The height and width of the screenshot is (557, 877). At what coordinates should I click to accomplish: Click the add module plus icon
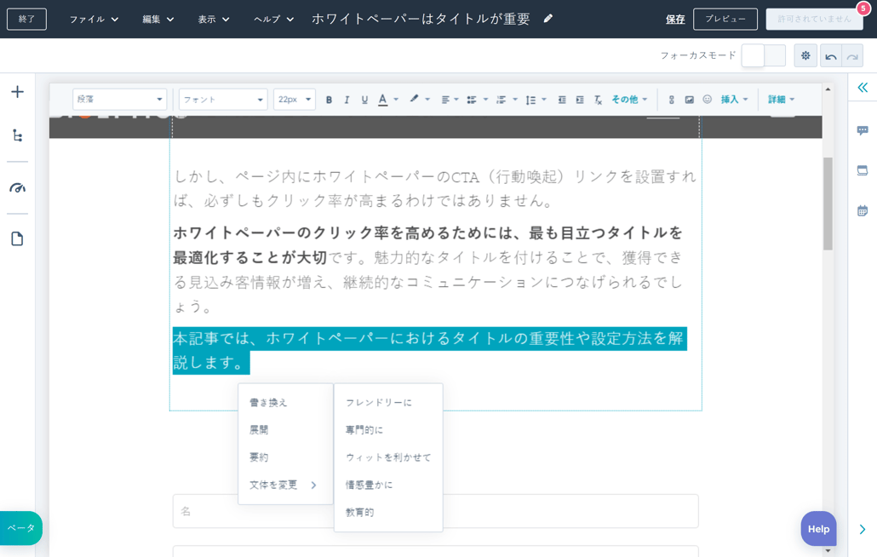[17, 92]
